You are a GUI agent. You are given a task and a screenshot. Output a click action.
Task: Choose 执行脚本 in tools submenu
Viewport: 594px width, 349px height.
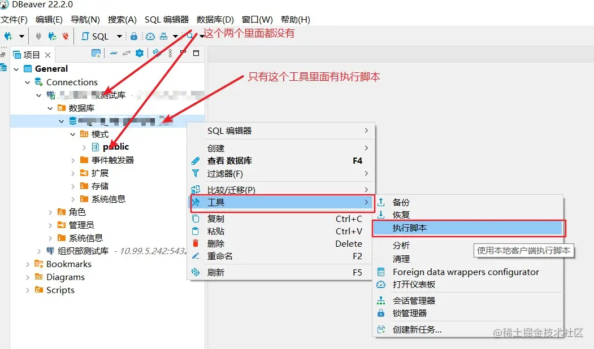(468, 228)
